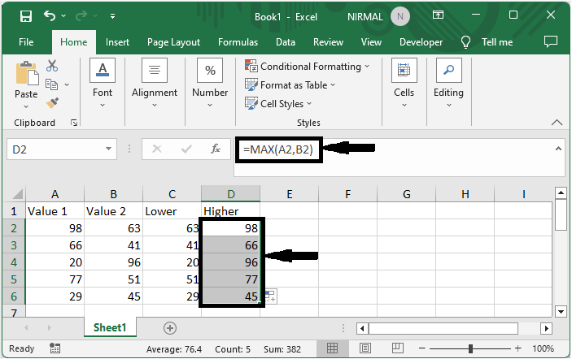572x359 pixels.
Task: Select the cell labeled Value 1
Action: pyautogui.click(x=55, y=211)
